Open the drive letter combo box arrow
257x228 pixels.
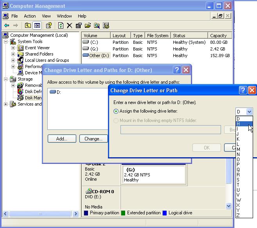click(x=249, y=112)
